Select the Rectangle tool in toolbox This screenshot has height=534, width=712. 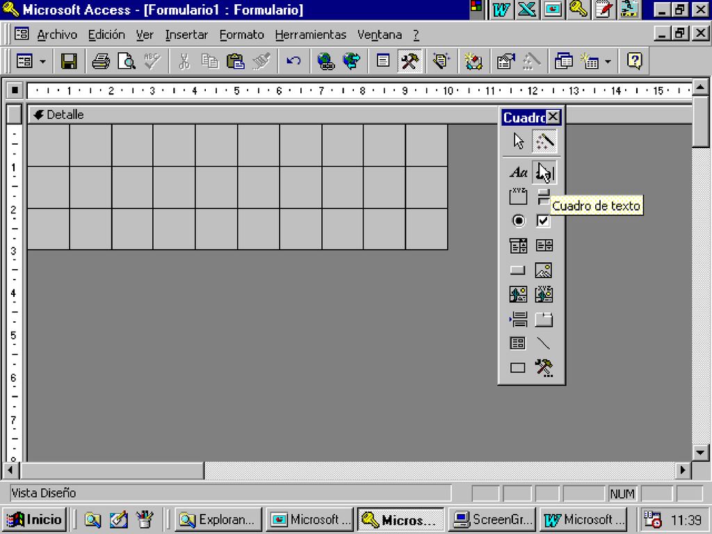(518, 367)
